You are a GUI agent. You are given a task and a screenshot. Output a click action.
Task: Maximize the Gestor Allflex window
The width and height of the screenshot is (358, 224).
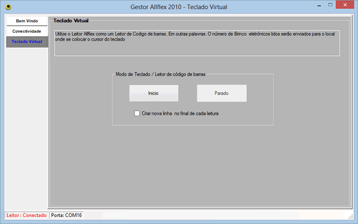pos(330,5)
